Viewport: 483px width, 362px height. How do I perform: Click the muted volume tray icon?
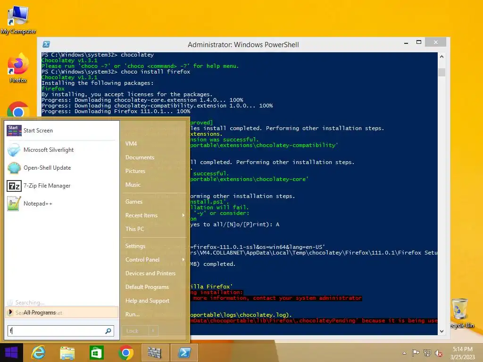(439, 353)
